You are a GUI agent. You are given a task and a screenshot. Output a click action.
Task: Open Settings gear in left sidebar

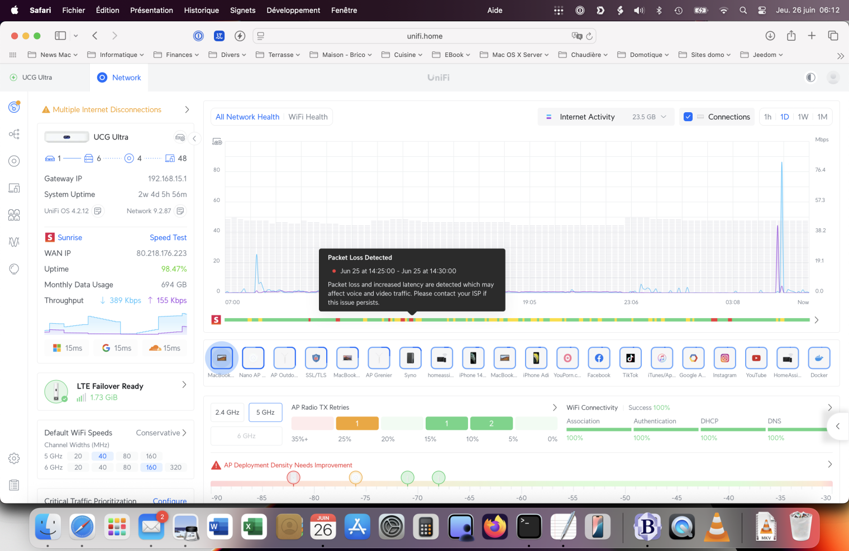[14, 458]
